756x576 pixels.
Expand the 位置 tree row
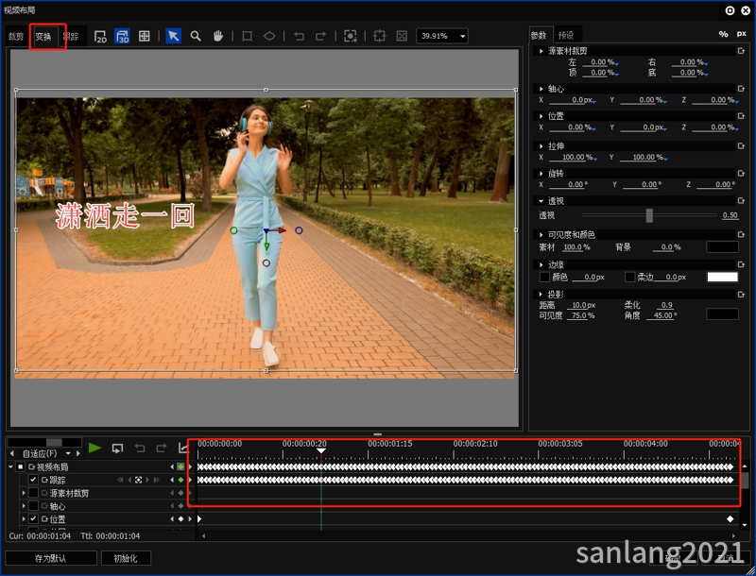(x=23, y=519)
